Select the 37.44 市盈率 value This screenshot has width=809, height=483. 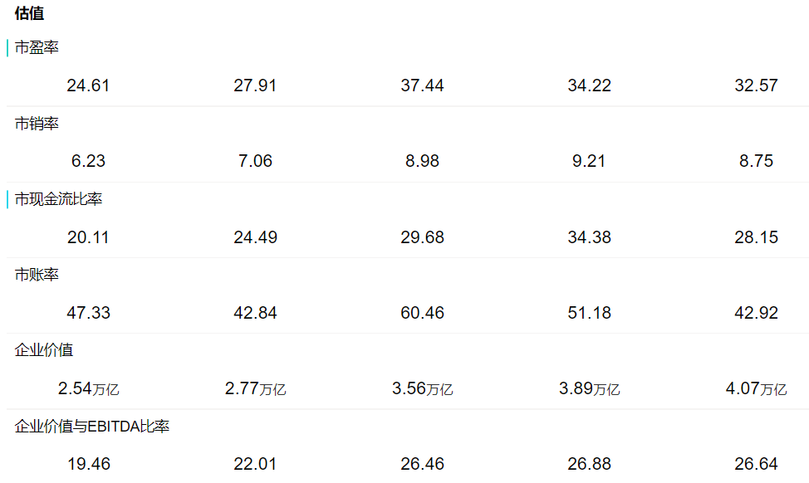[422, 85]
